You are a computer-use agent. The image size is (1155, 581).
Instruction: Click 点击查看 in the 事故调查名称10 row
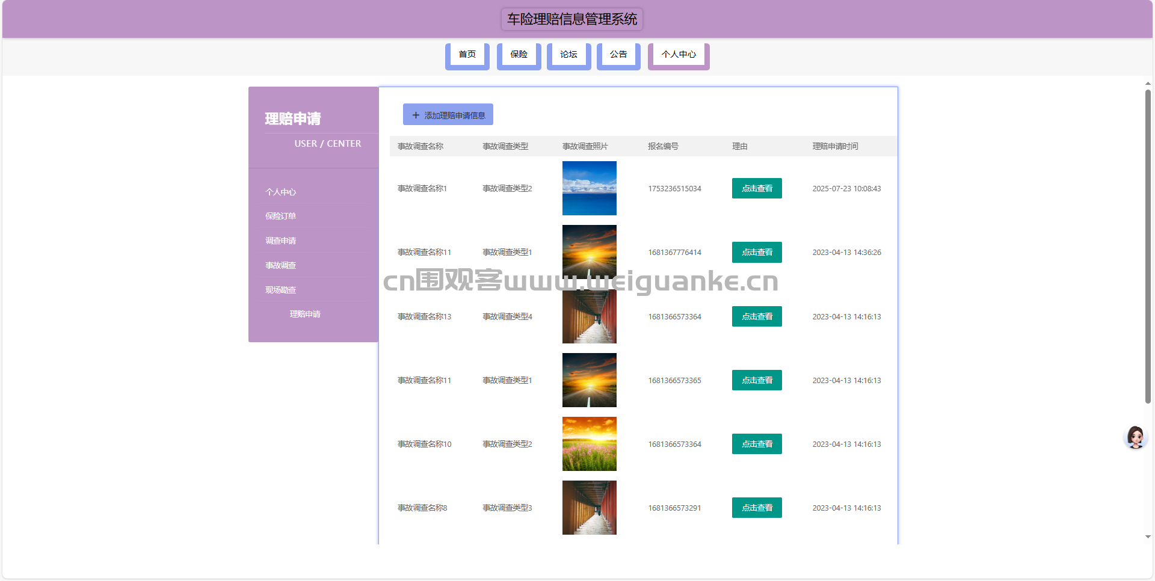(x=757, y=444)
